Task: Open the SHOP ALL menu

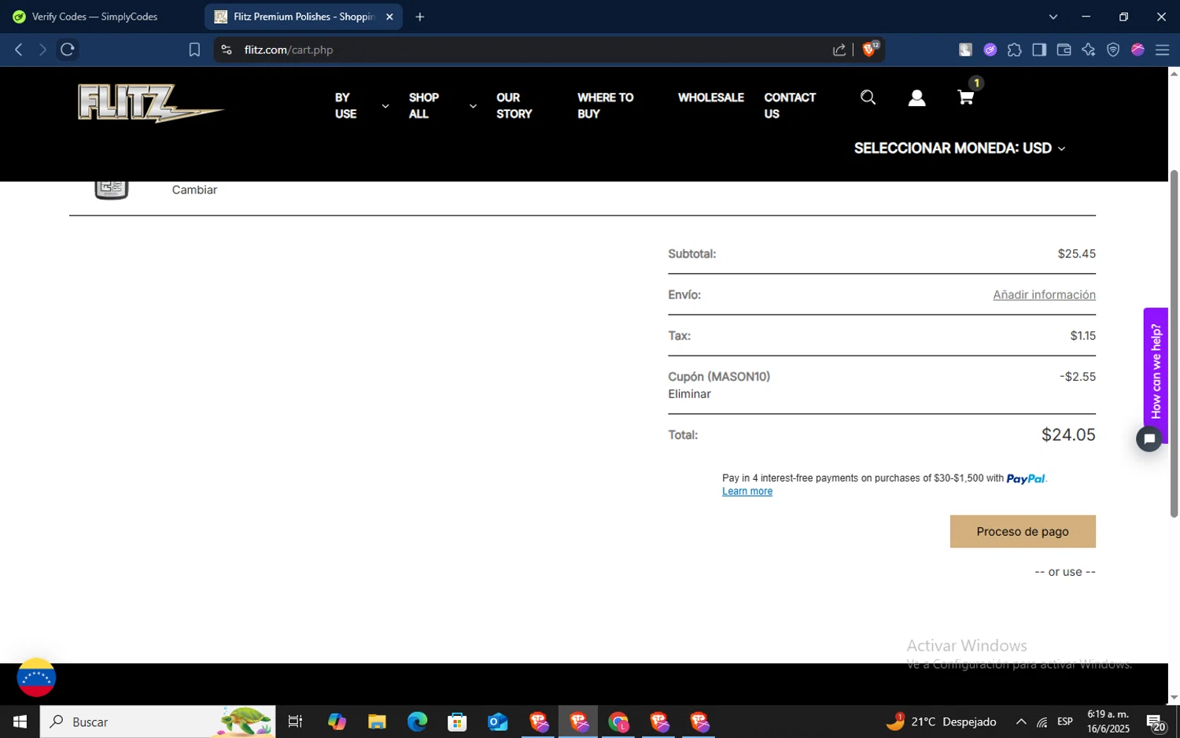Action: pos(423,105)
